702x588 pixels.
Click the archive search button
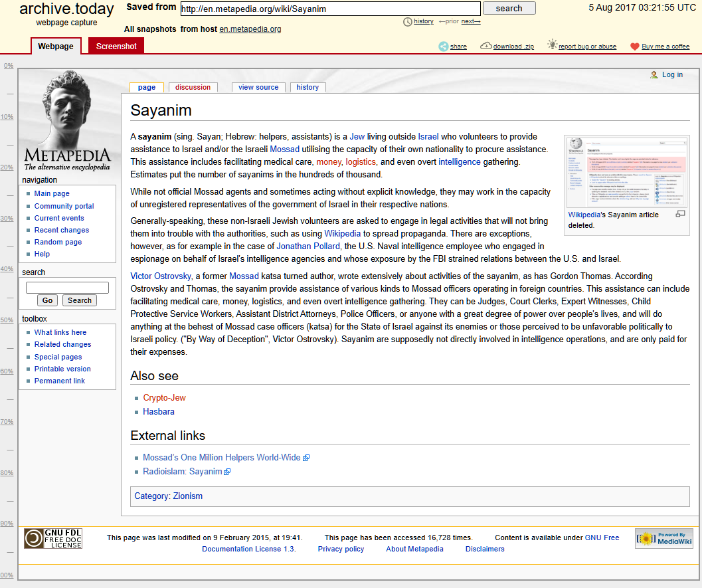pos(509,8)
